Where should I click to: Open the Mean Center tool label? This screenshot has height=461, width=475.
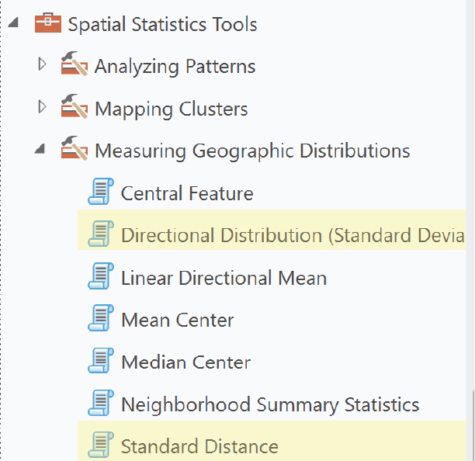pyautogui.click(x=178, y=320)
